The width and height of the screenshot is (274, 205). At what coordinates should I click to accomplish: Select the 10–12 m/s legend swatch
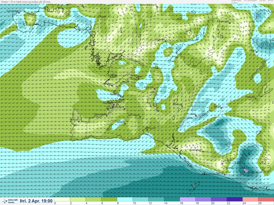141,199
